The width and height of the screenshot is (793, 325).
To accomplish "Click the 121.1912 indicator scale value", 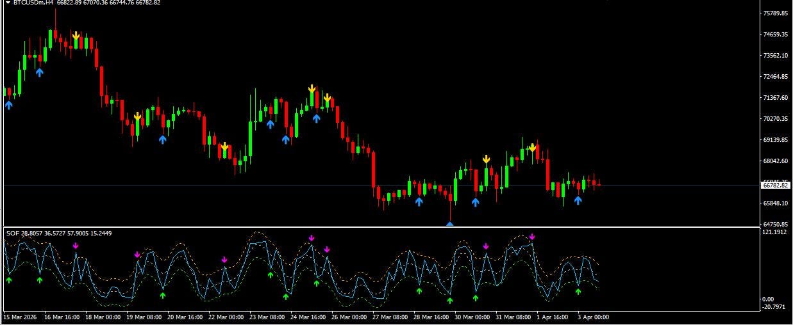I will tap(774, 232).
